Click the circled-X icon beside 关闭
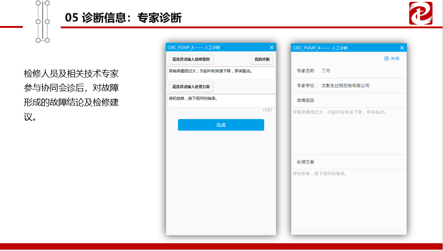 pyautogui.click(x=386, y=58)
